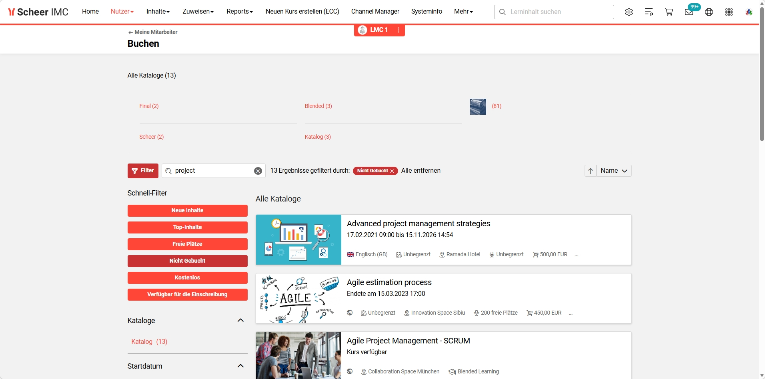This screenshot has width=765, height=379.
Task: Click the search magnifier in Lerninhalt suchen
Action: click(x=503, y=12)
